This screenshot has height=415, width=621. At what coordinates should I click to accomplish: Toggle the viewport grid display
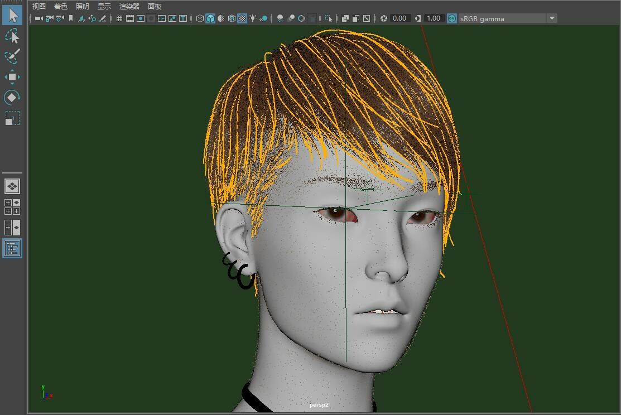[119, 18]
